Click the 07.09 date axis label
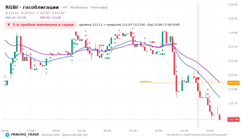This screenshot has height=139, width=248. click(133, 131)
